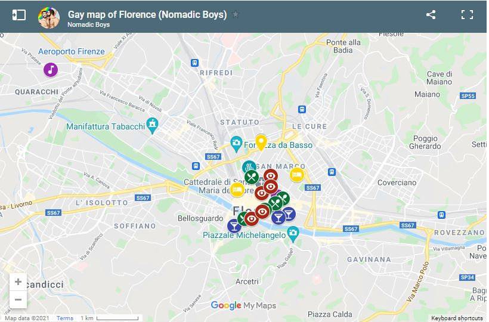The image size is (489, 322).
Task: Star the Gay map of Florence
Action: 236,14
